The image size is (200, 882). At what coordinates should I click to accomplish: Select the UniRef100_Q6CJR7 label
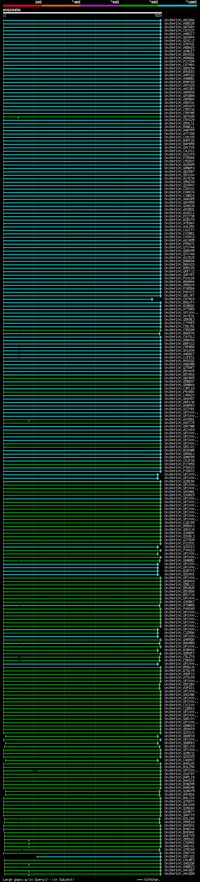click(x=179, y=295)
